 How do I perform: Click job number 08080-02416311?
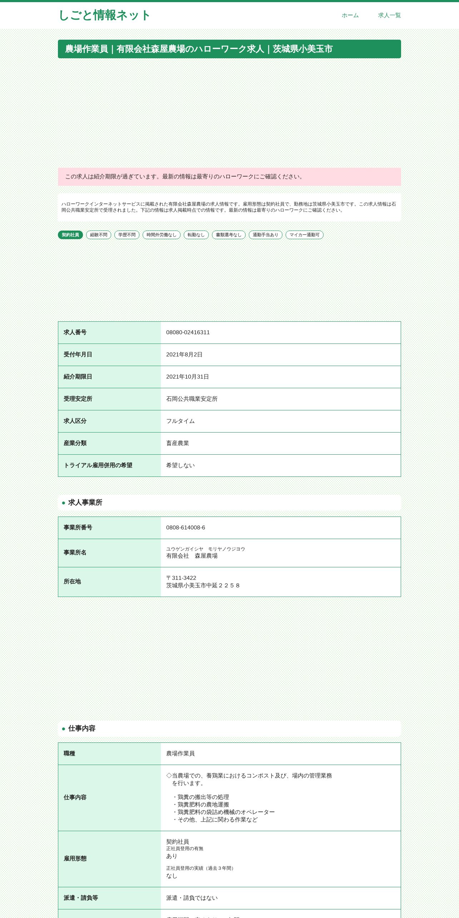tap(188, 332)
